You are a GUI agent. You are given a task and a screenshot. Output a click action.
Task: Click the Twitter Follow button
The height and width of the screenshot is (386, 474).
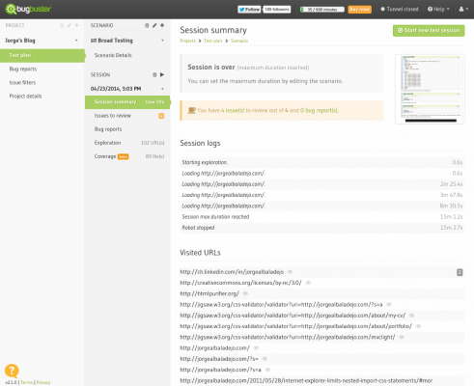[249, 10]
